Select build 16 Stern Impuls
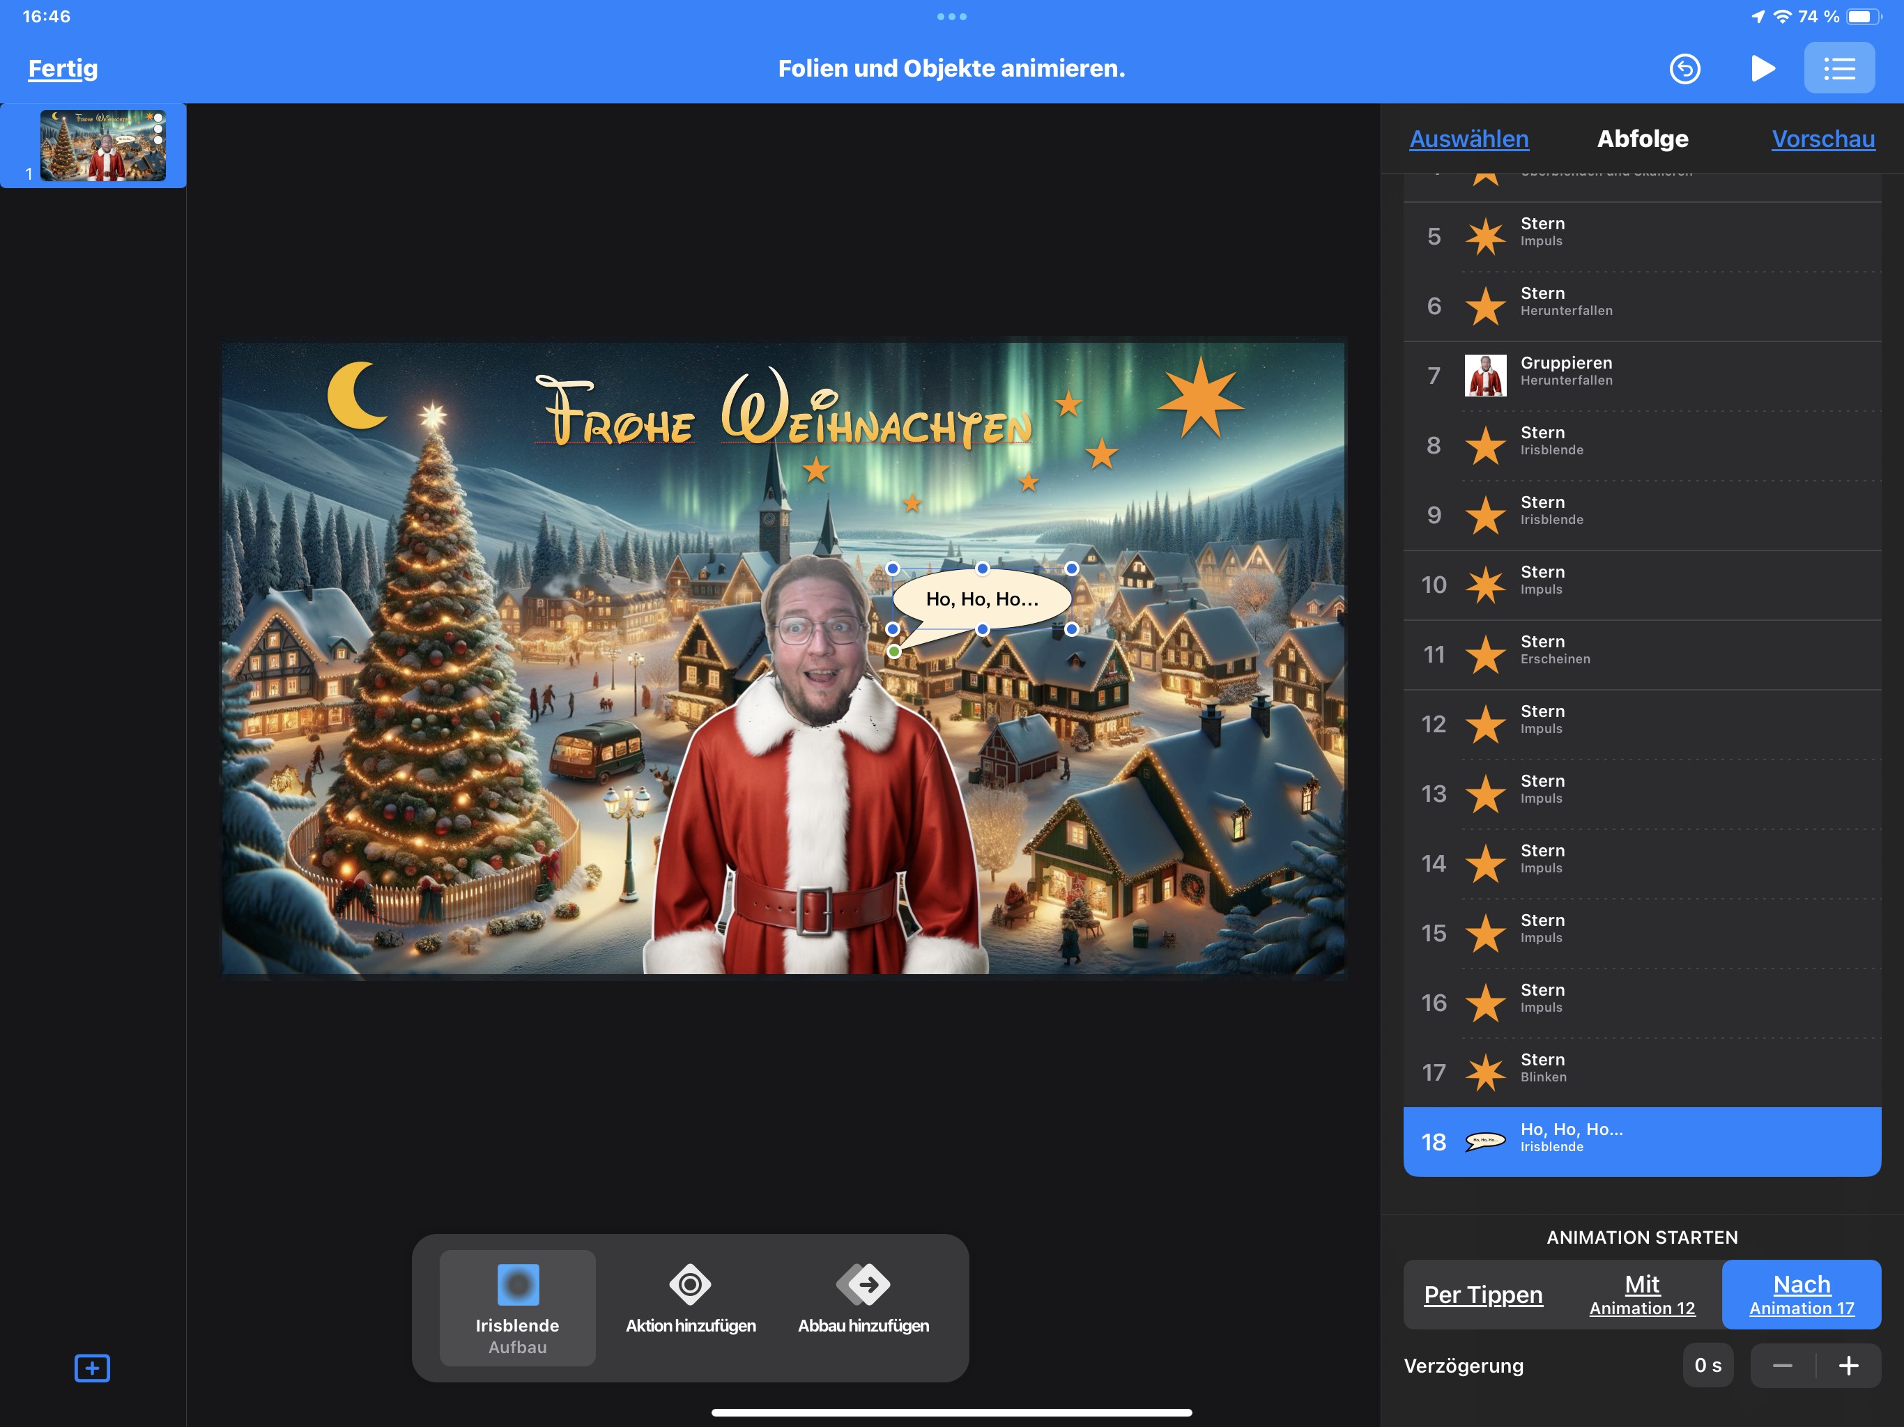 click(1641, 1003)
